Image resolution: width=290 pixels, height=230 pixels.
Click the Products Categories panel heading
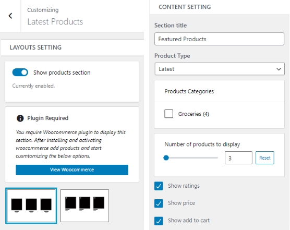[x=189, y=91]
